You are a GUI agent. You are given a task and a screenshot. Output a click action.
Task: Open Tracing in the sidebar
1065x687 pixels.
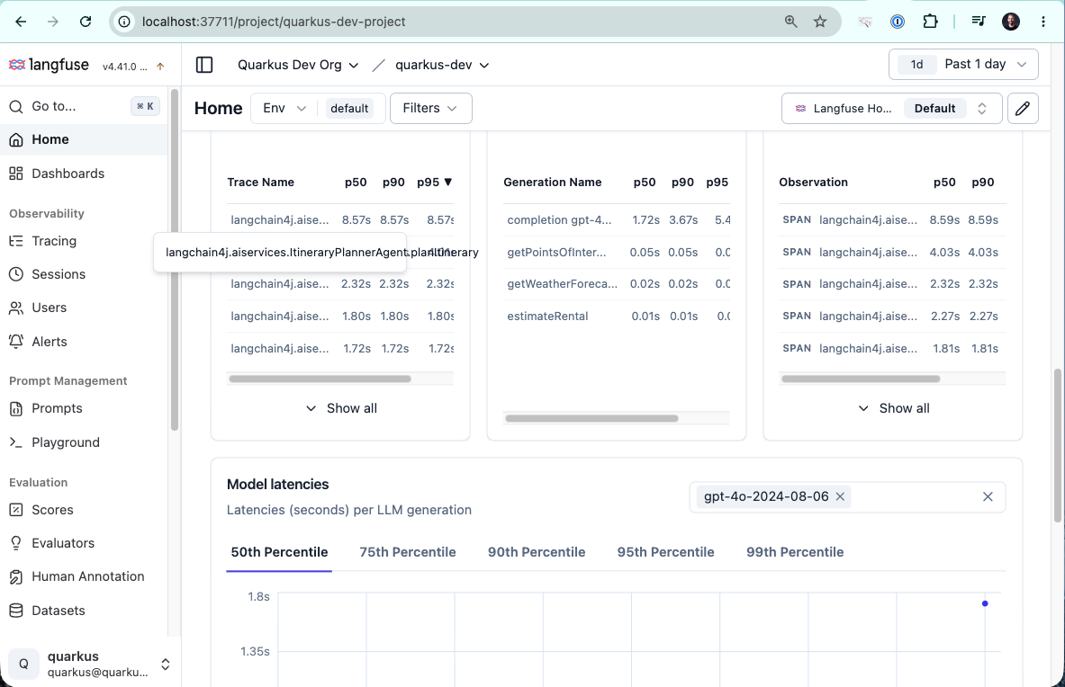(x=85, y=241)
